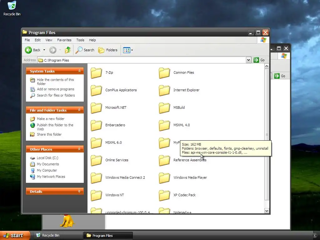Select the MSXML 6.0 folder name
The image size is (320, 240).
(x=113, y=142)
